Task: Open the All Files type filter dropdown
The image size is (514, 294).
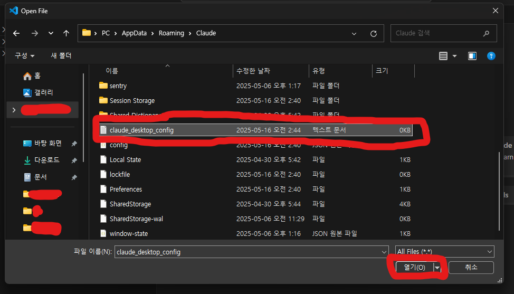Action: pos(444,252)
